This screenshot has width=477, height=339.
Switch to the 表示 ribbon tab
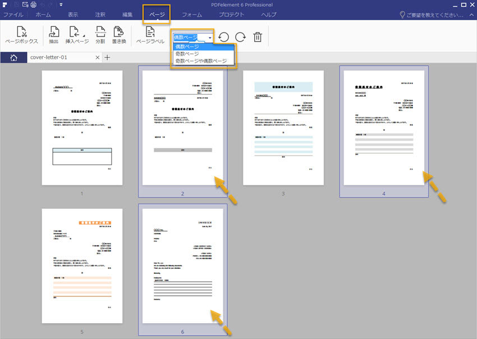[73, 15]
